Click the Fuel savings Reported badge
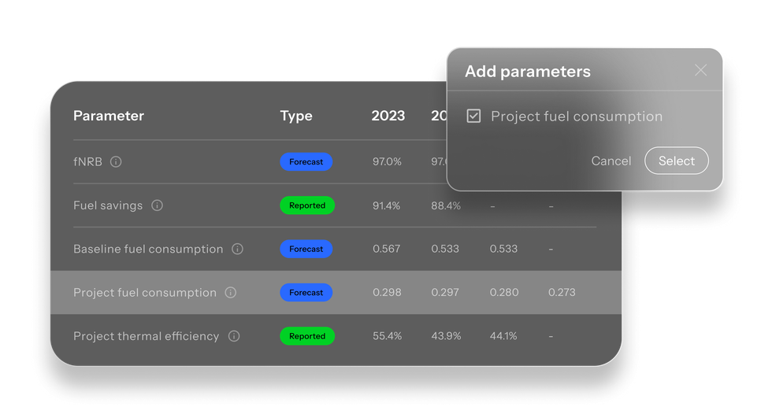This screenshot has height=414, width=772. (x=307, y=205)
